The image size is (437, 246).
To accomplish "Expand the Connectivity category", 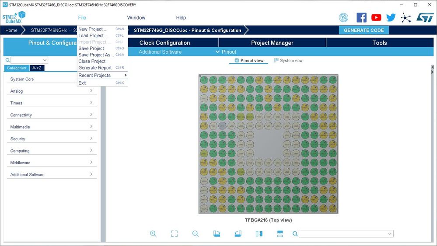I will pyautogui.click(x=52, y=114).
